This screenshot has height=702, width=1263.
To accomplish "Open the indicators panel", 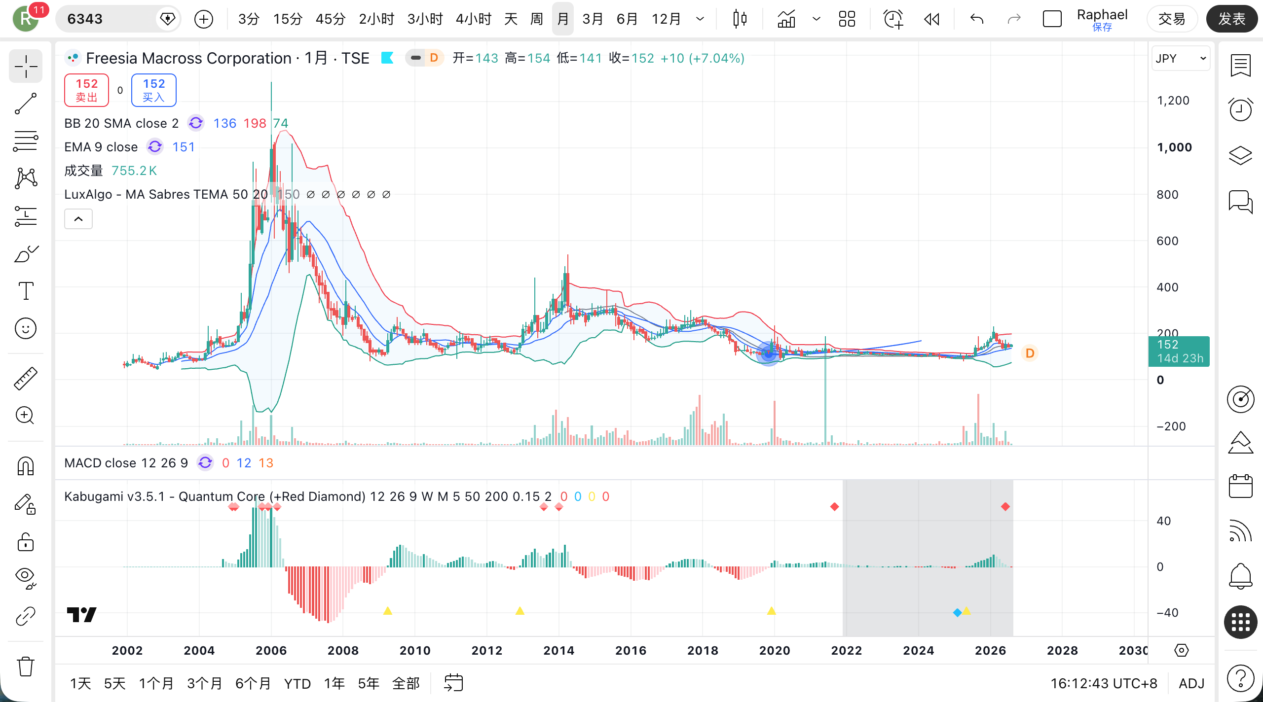I will tap(786, 19).
